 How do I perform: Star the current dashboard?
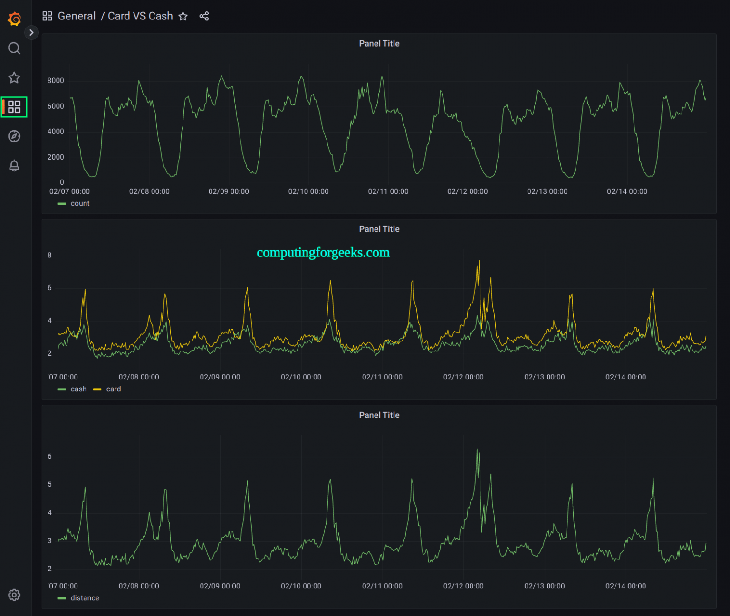pos(183,16)
